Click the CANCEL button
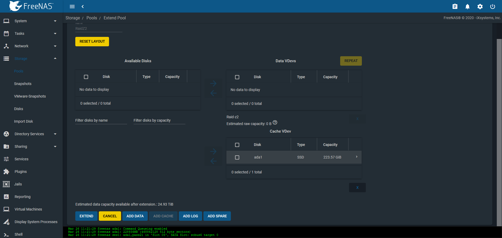This screenshot has height=238, width=502. pyautogui.click(x=110, y=216)
